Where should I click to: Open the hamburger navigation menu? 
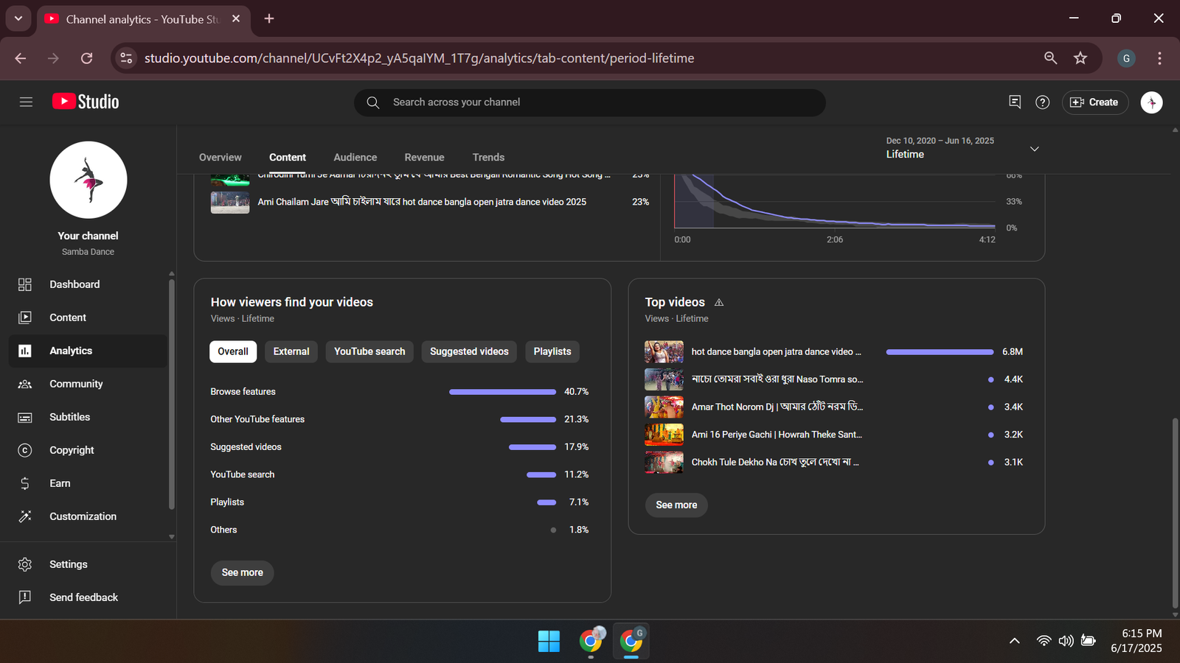tap(26, 102)
